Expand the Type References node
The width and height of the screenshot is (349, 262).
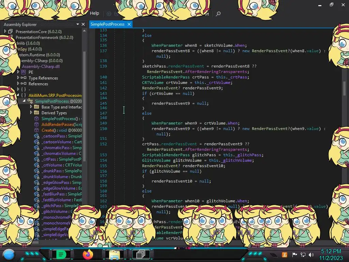18,77
